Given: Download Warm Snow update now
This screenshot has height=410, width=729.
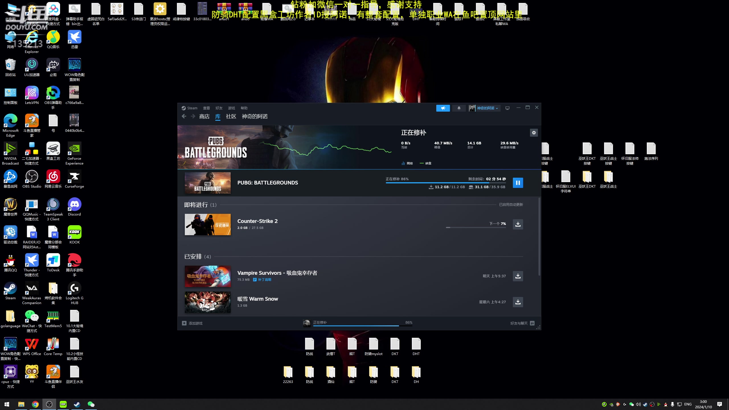Looking at the screenshot, I should point(518,302).
